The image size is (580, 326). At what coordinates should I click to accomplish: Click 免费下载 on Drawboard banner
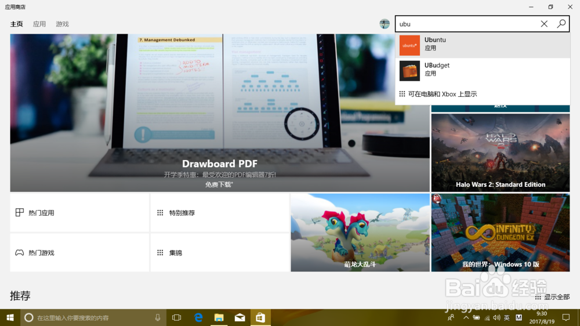219,184
